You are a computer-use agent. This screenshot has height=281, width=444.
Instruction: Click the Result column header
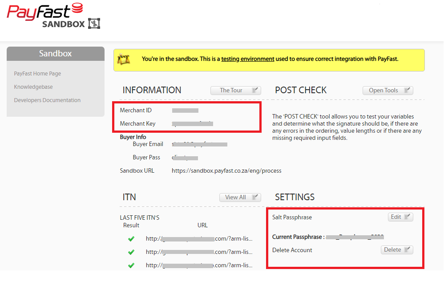coord(131,226)
